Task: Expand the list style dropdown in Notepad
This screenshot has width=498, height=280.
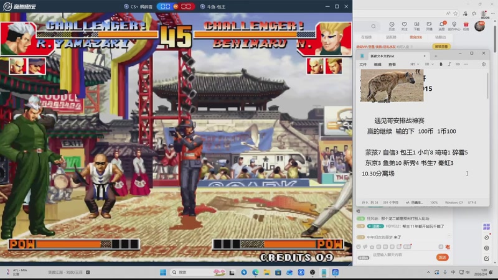Action: (x=429, y=64)
